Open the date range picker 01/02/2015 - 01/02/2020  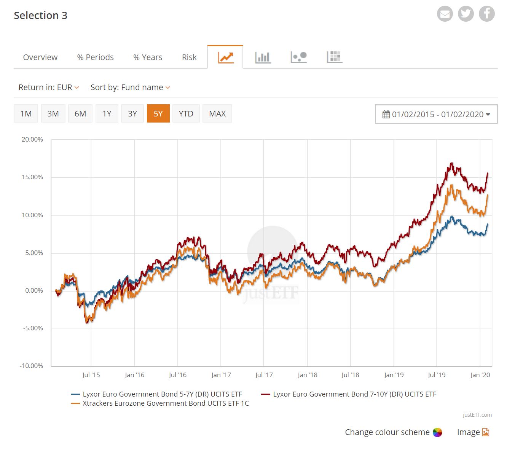436,114
